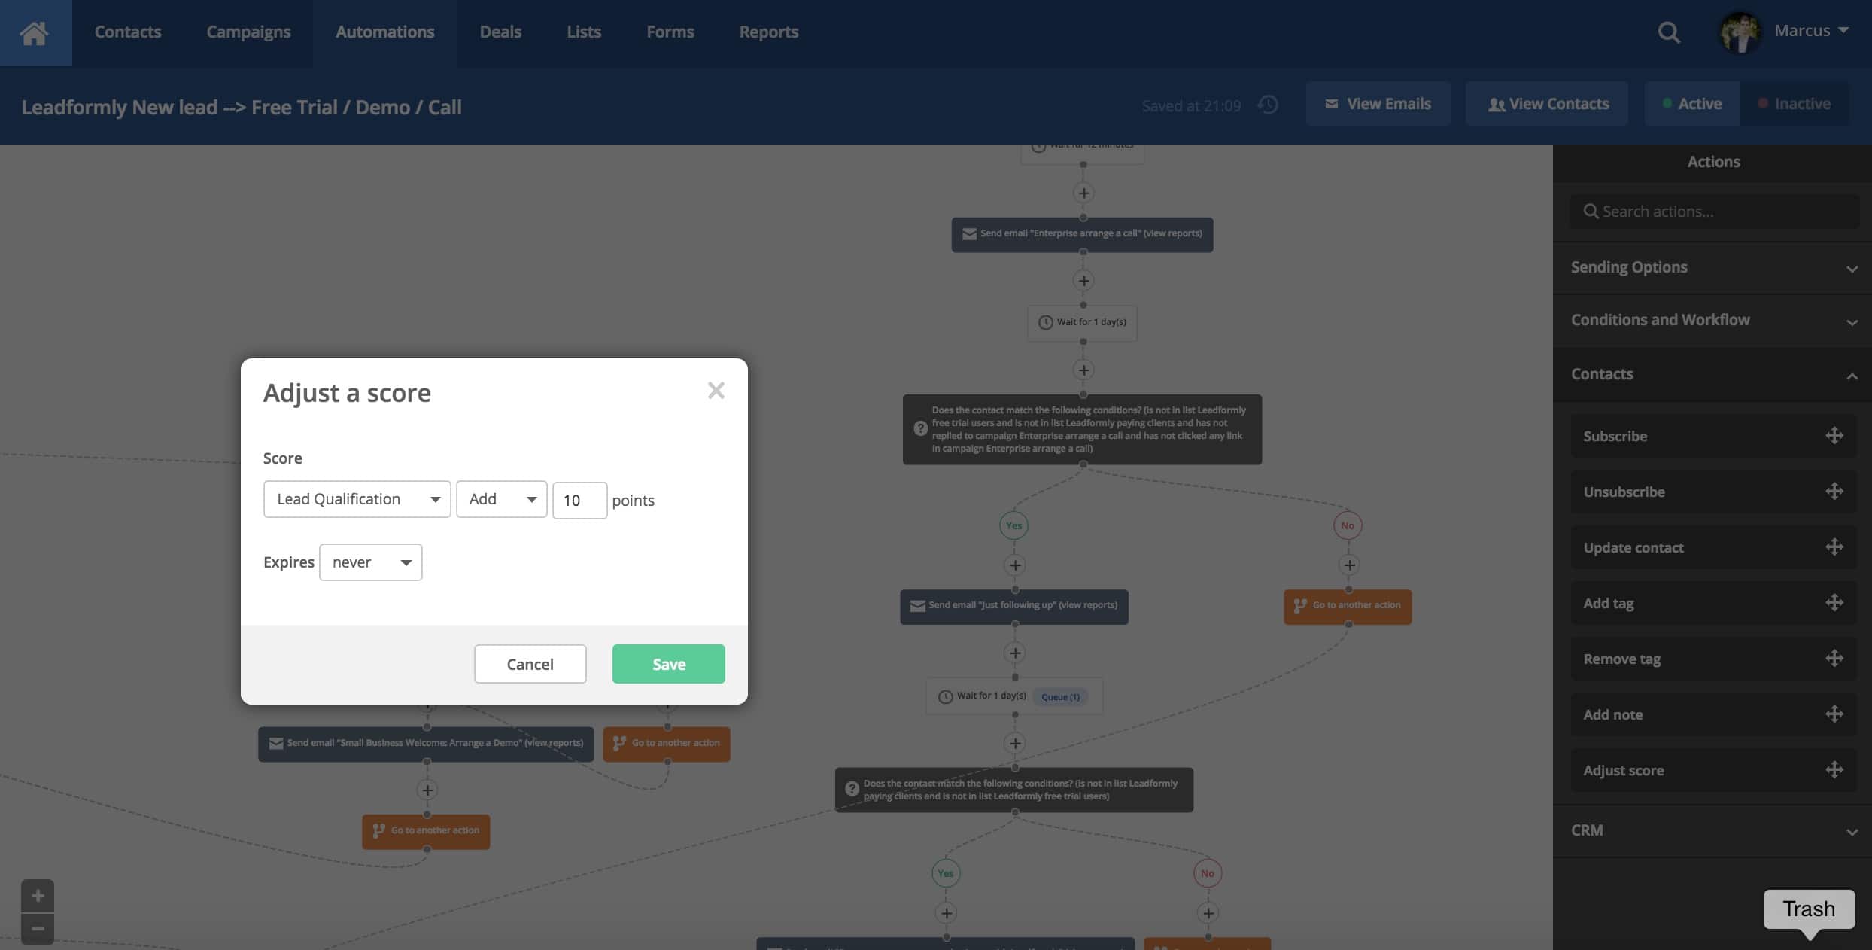Image resolution: width=1872 pixels, height=950 pixels.
Task: Click the move handle for Update contact
Action: (1834, 547)
